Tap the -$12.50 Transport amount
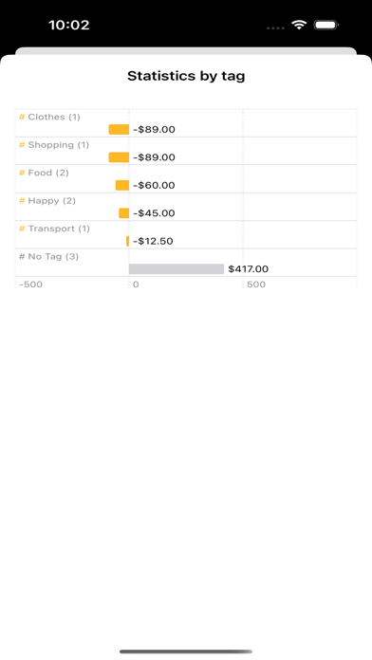Screen dimensions: 372x660 [x=153, y=241]
